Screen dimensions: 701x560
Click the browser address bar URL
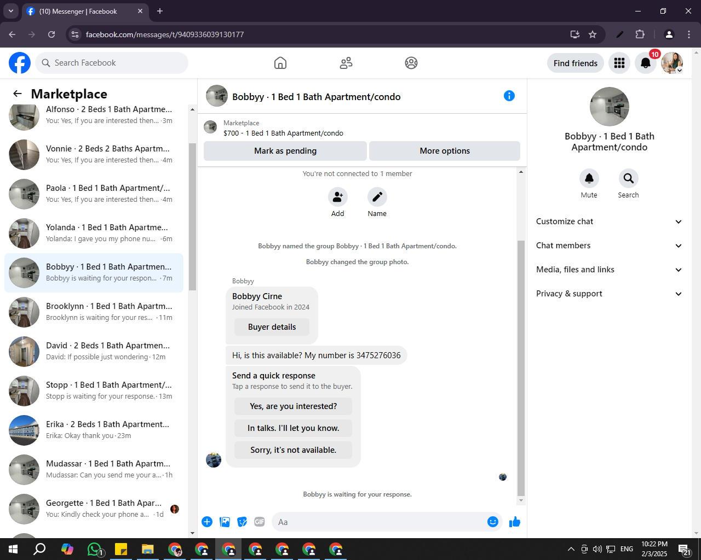click(165, 34)
